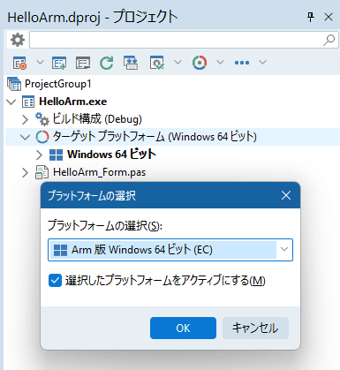Click Windows logo icon in tree
The height and width of the screenshot is (370, 340).
pos(56,155)
